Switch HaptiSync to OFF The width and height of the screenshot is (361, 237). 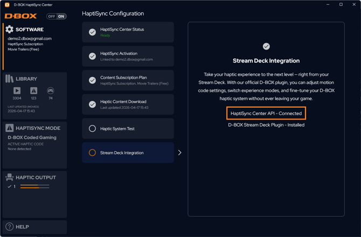point(51,16)
